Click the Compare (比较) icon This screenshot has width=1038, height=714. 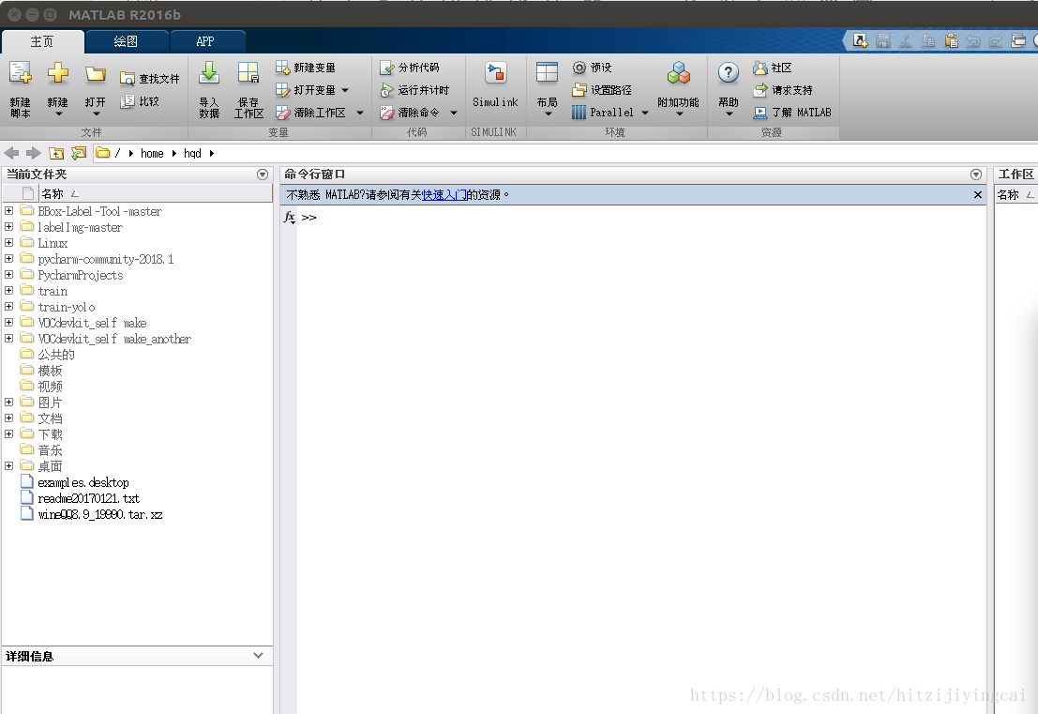(x=128, y=101)
